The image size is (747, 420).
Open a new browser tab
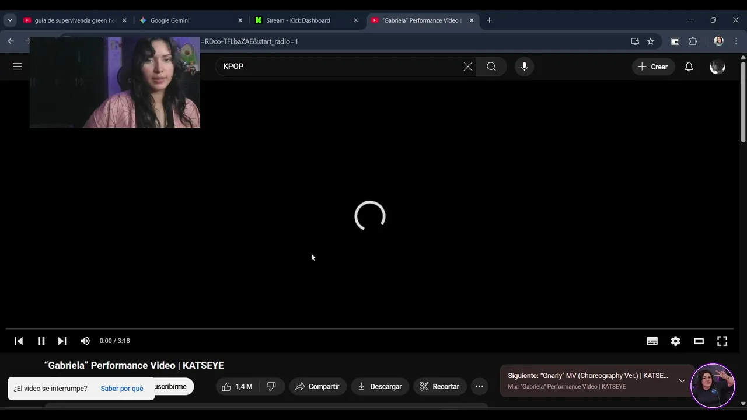coord(489,20)
